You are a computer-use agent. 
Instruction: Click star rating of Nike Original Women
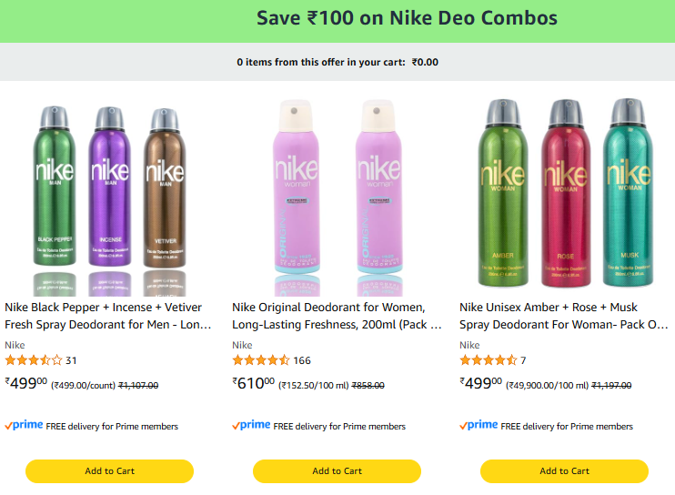tap(261, 359)
